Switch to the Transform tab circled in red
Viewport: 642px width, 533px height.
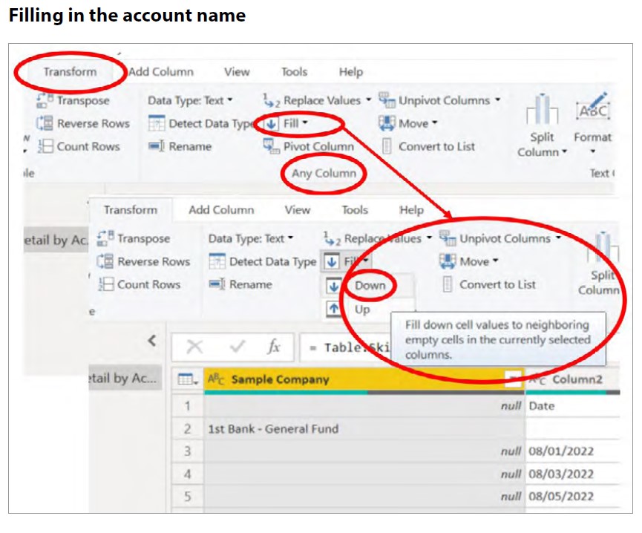(x=70, y=72)
